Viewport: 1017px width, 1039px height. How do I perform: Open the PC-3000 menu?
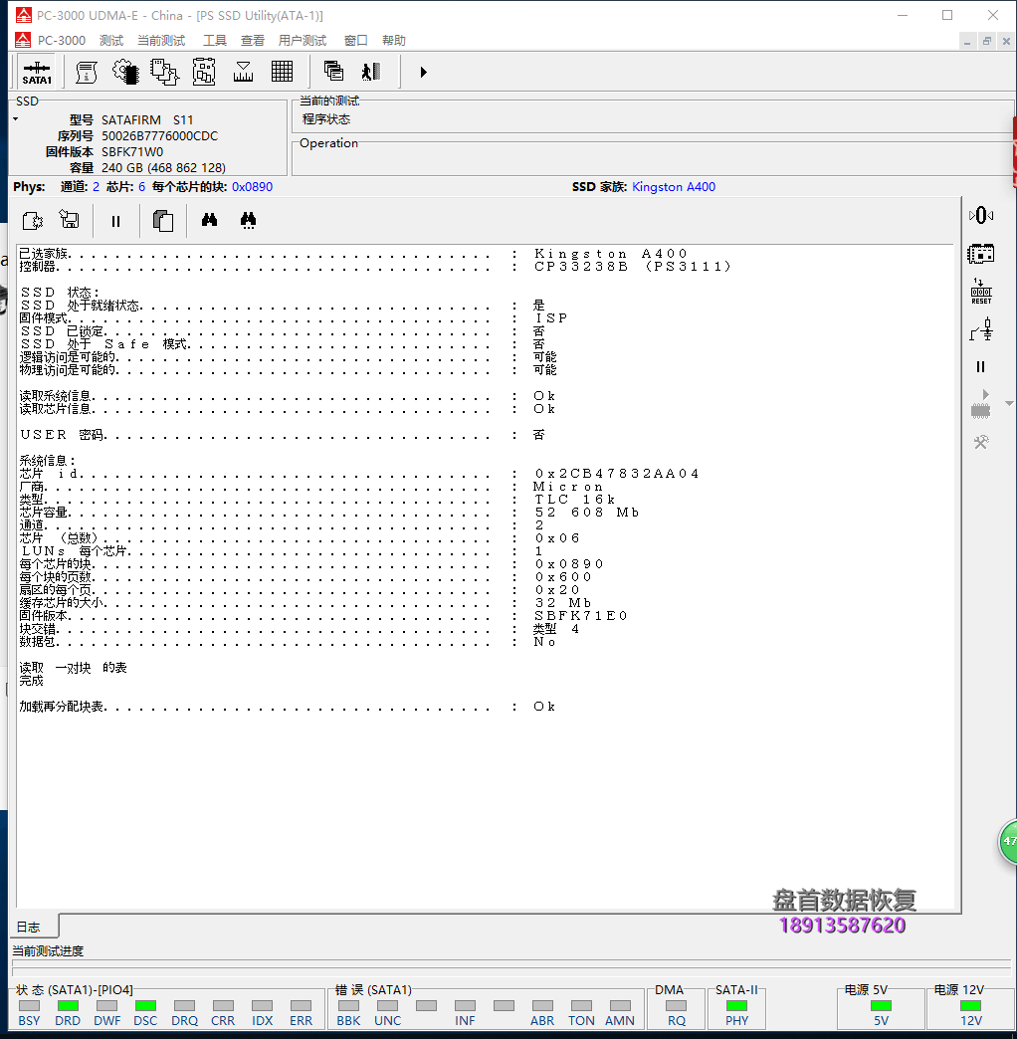coord(62,41)
